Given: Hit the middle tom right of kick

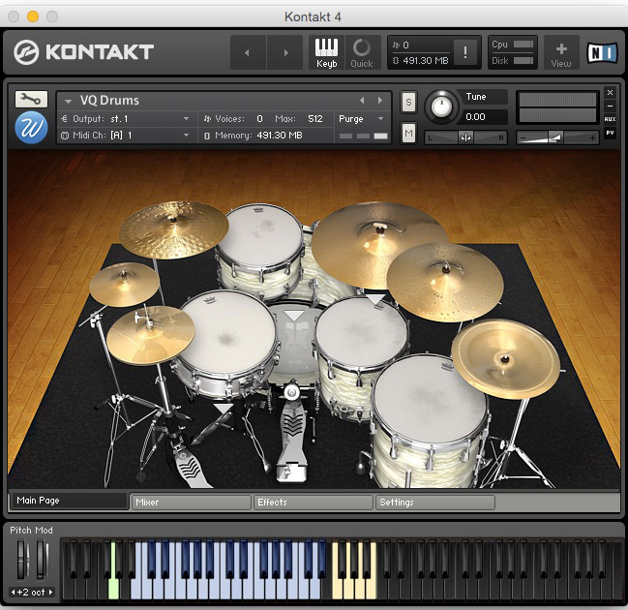Looking at the screenshot, I should coord(361,333).
